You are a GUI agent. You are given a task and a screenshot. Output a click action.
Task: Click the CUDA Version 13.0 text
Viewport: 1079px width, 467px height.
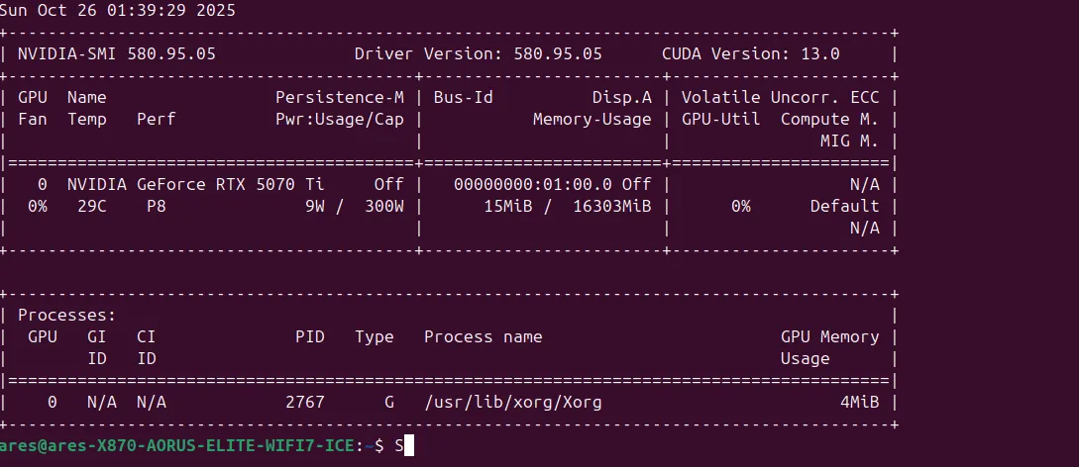click(751, 54)
